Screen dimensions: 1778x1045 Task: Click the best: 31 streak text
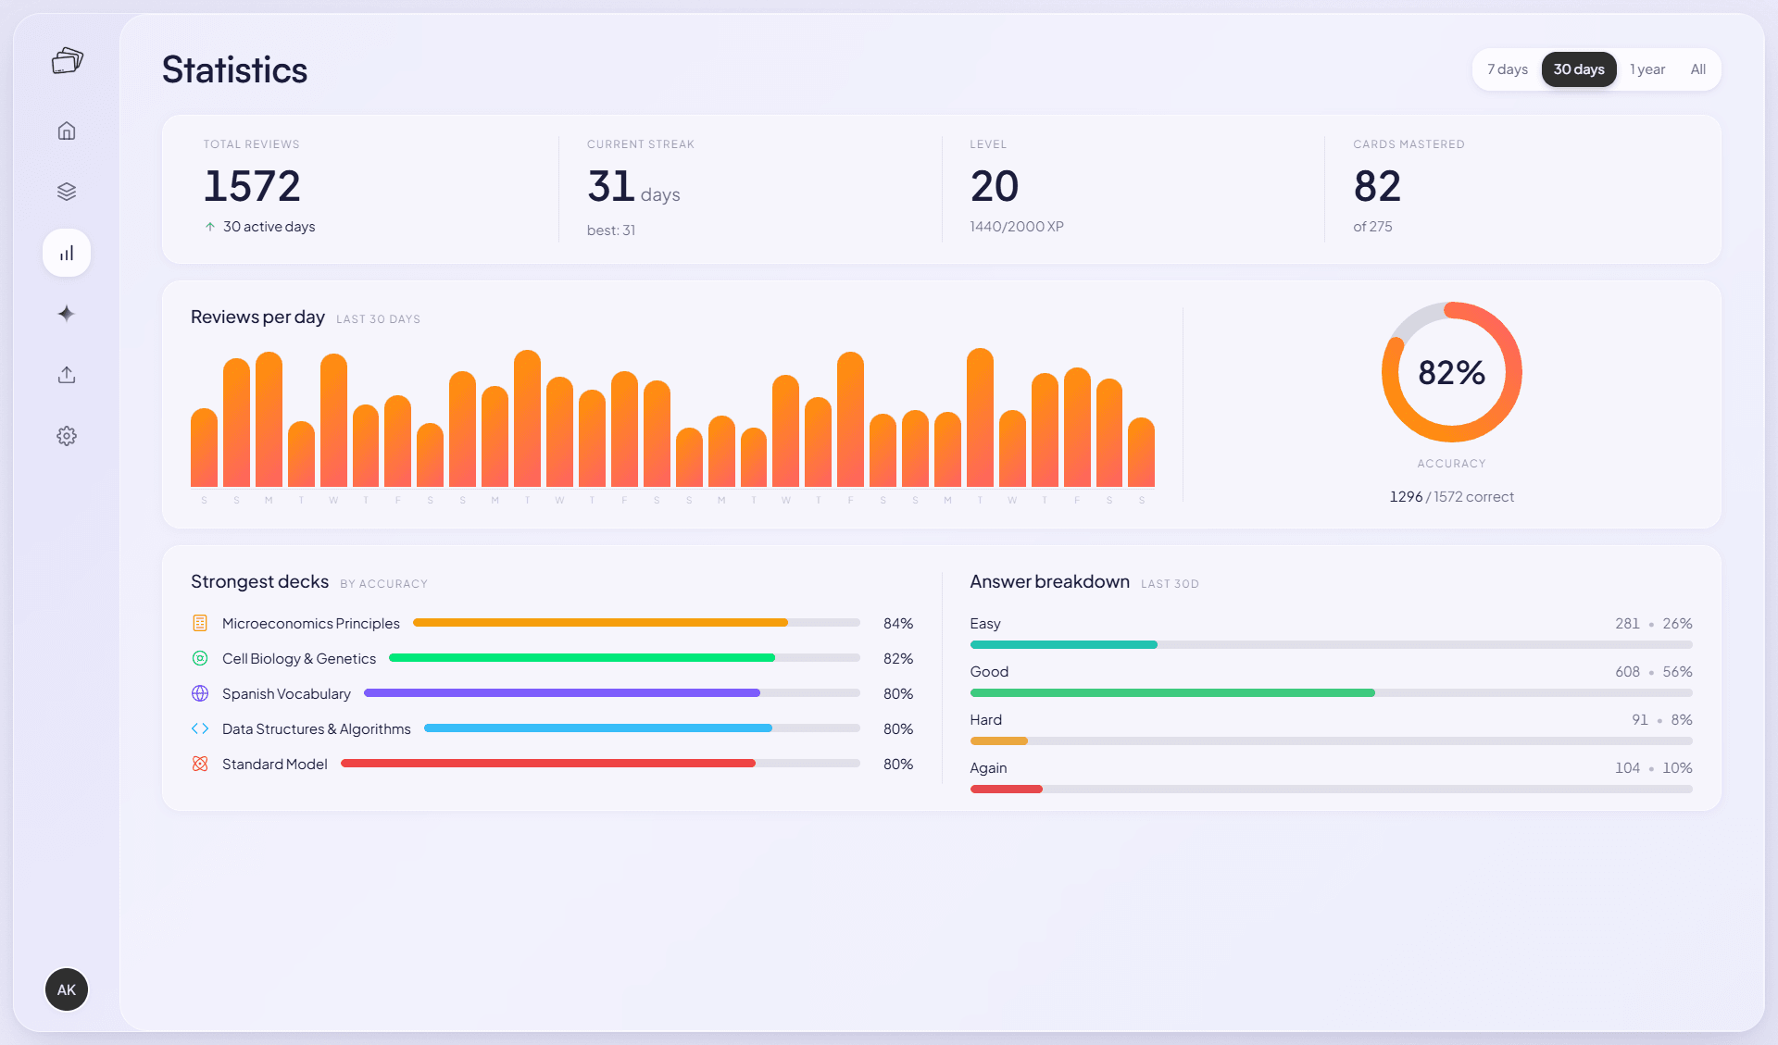pyautogui.click(x=611, y=230)
